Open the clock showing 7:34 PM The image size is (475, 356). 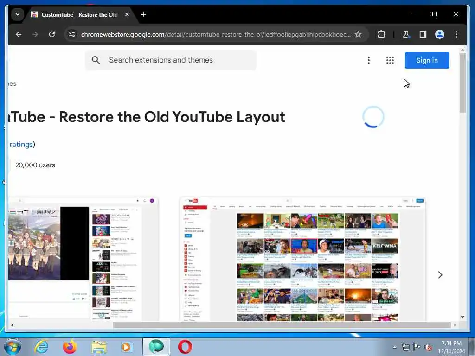[451, 347]
